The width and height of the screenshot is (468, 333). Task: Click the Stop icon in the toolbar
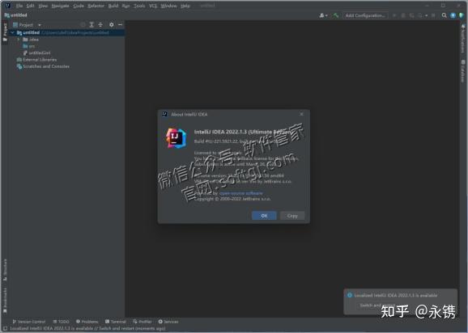tap(433, 15)
